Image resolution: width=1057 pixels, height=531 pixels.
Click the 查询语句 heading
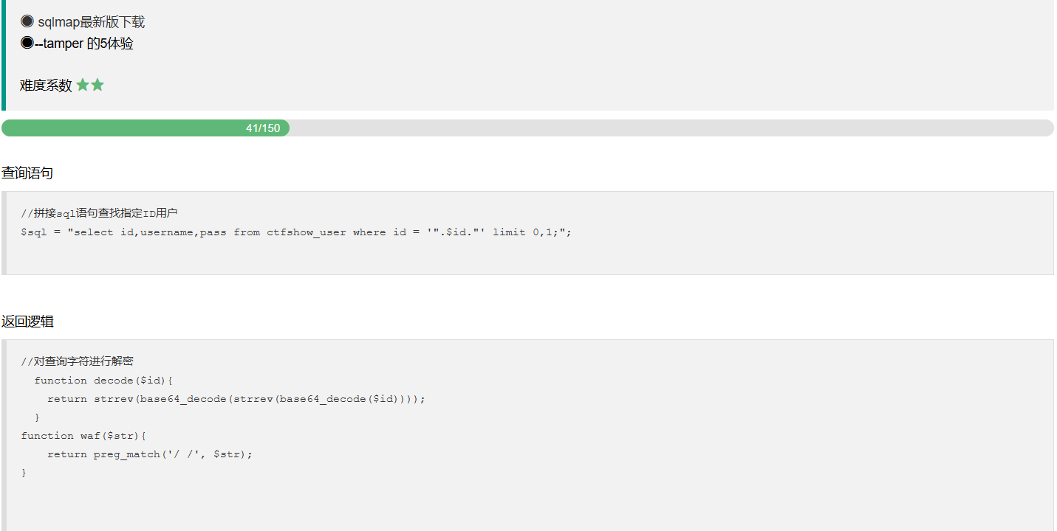[x=27, y=173]
